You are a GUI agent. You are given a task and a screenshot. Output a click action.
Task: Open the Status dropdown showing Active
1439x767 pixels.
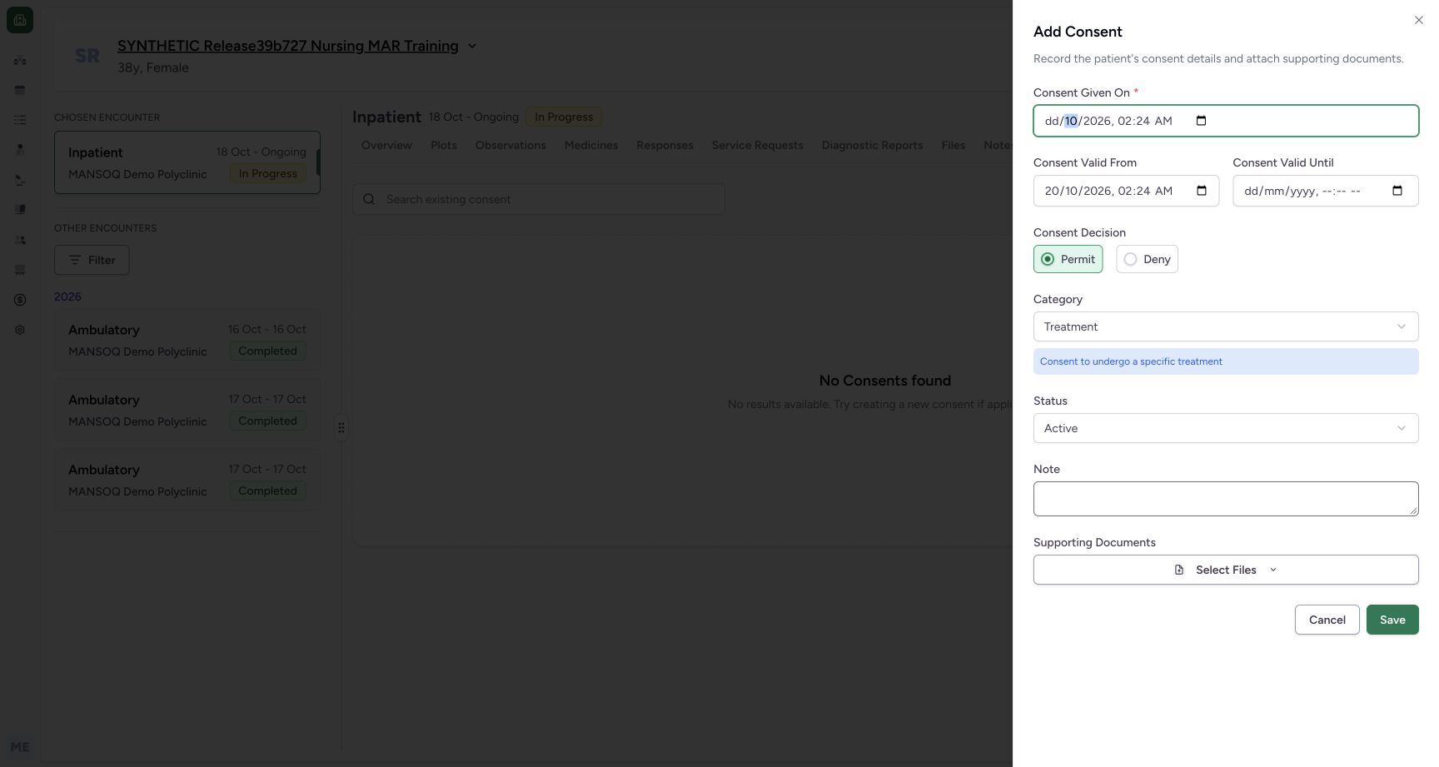click(x=1225, y=428)
